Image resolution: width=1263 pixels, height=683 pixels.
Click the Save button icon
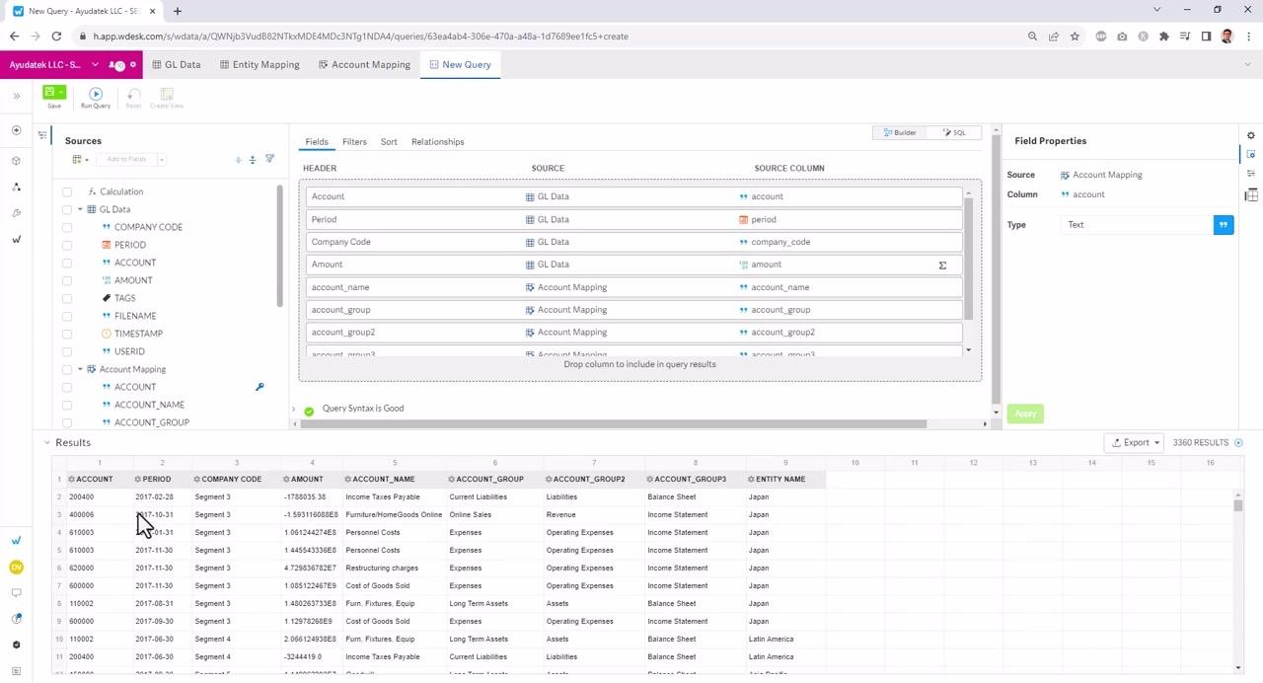(x=49, y=93)
